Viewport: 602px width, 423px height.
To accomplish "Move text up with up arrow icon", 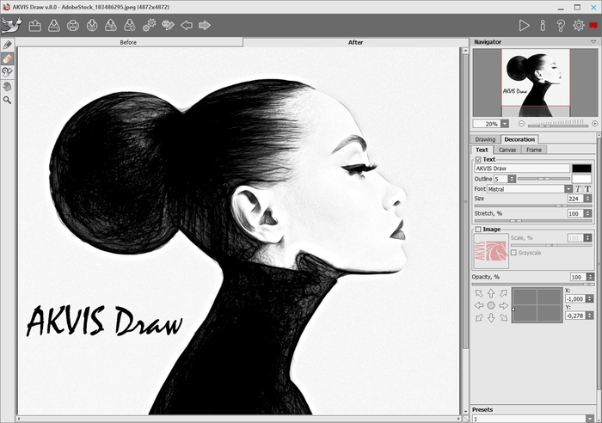I will tap(491, 293).
